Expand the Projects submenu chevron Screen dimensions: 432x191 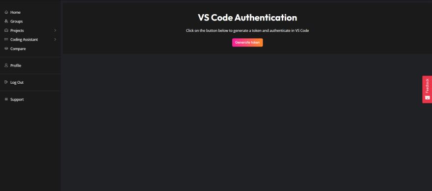coord(55,30)
